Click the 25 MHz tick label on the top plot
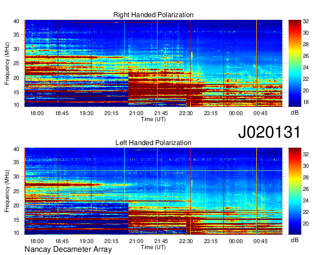This screenshot has width=314, height=255. 17,63
